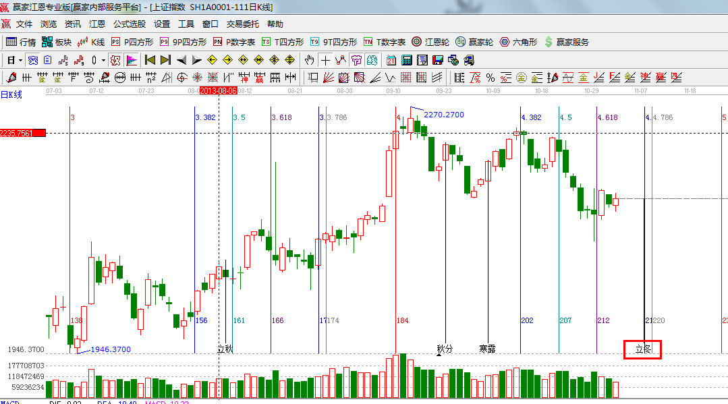Screen dimensions: 728x404
Task: Toggle the crosshair cursor tool
Action: click(326, 60)
